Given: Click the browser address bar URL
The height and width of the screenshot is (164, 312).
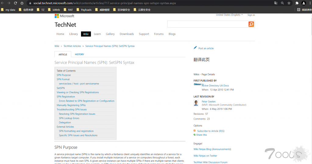Looking at the screenshot, I should point(105,3).
